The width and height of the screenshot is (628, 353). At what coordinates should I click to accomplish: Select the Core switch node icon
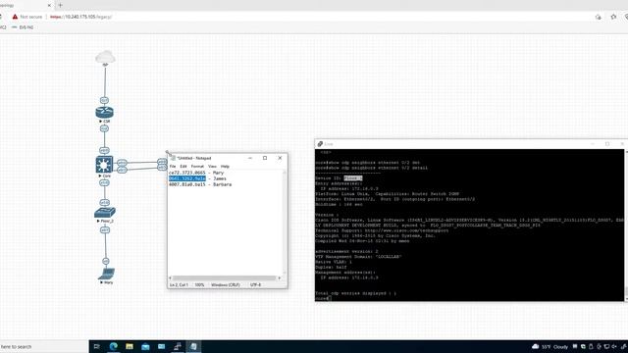pyautogui.click(x=104, y=165)
